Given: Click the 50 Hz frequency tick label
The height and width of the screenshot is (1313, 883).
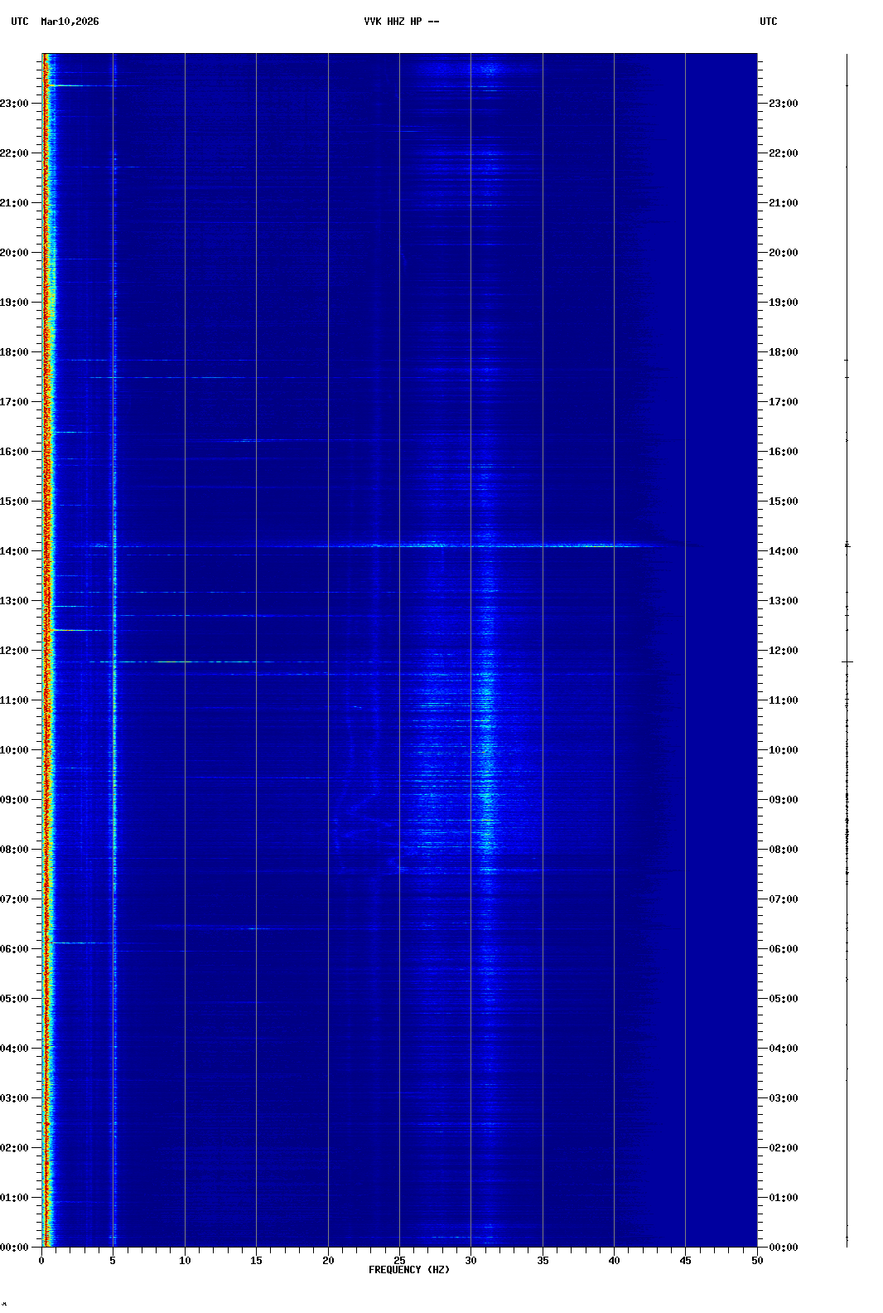Looking at the screenshot, I should tap(756, 1261).
